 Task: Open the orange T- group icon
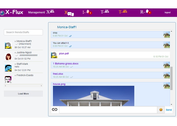click(123, 11)
